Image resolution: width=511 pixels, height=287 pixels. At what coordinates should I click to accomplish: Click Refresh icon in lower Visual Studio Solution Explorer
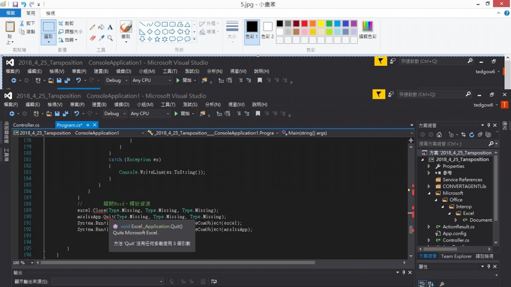472,135
